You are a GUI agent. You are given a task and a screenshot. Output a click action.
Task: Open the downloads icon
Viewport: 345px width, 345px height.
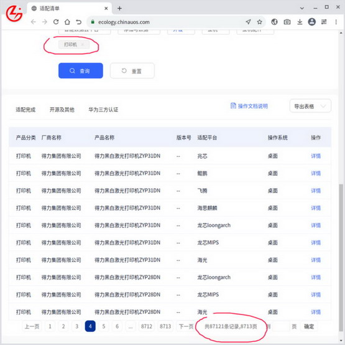pos(300,22)
